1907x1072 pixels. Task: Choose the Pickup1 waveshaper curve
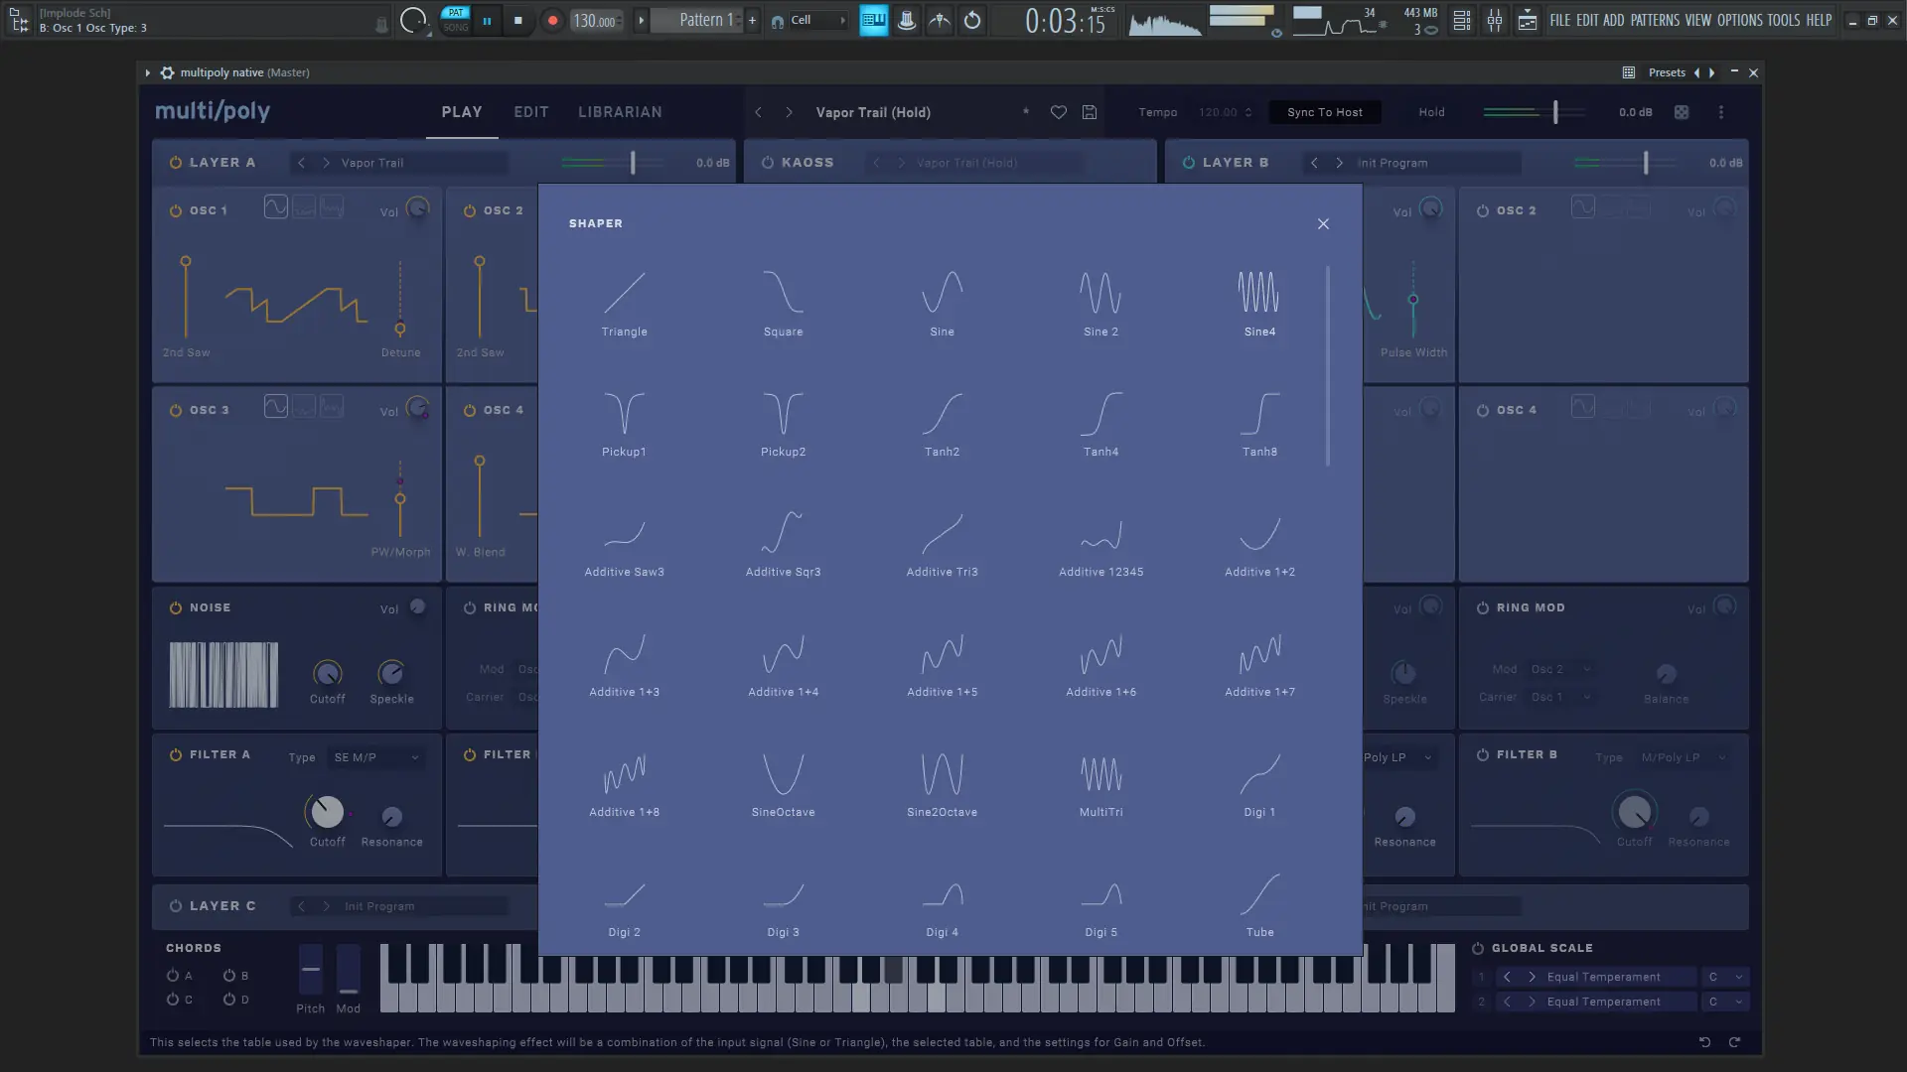[x=624, y=414]
